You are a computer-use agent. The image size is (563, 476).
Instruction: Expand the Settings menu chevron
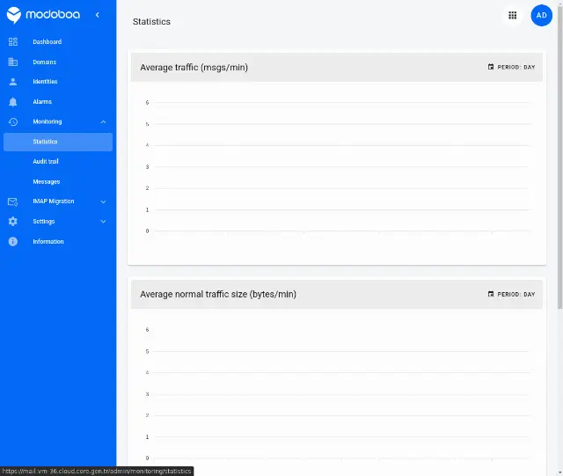click(104, 222)
